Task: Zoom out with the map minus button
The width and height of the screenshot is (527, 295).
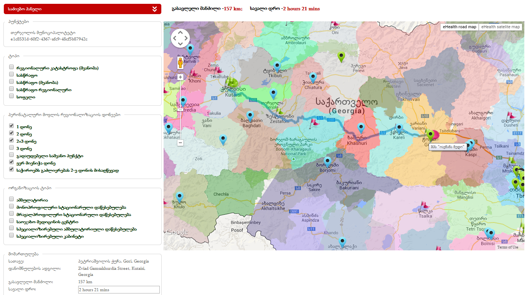Action: click(180, 143)
